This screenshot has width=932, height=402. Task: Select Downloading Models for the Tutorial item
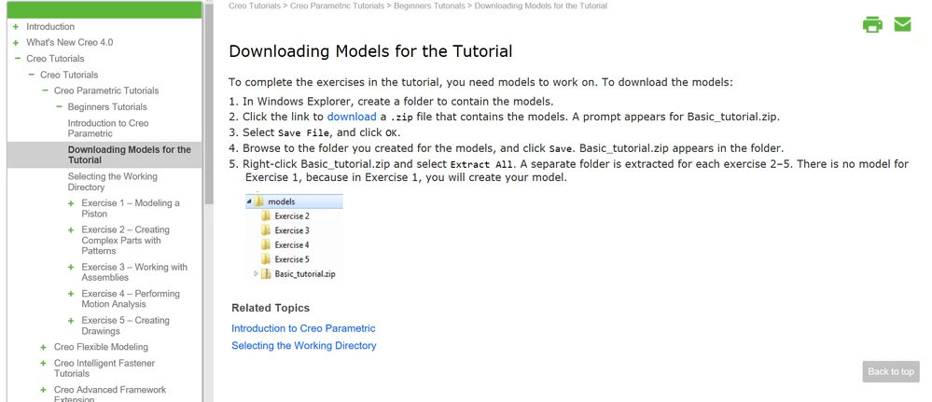(129, 155)
